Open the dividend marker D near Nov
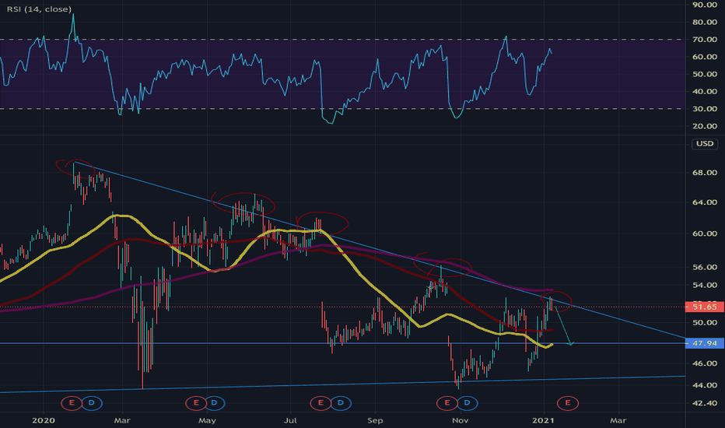Image resolution: width=725 pixels, height=428 pixels. click(x=467, y=403)
